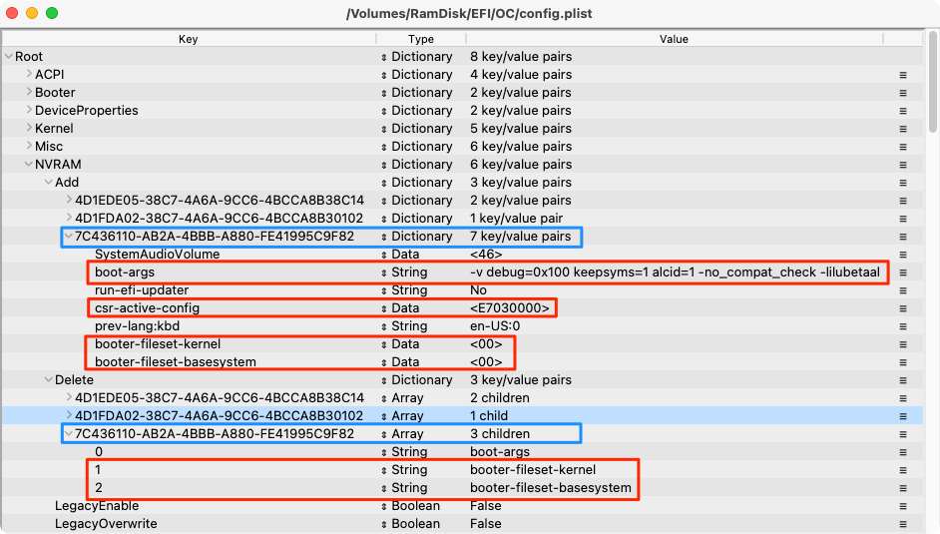940x534 pixels.
Task: Open row menu icon for the '1 child' row
Action: click(x=903, y=416)
